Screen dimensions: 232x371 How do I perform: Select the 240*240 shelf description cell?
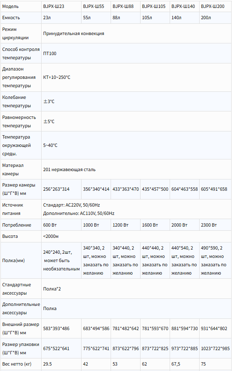click(x=61, y=260)
